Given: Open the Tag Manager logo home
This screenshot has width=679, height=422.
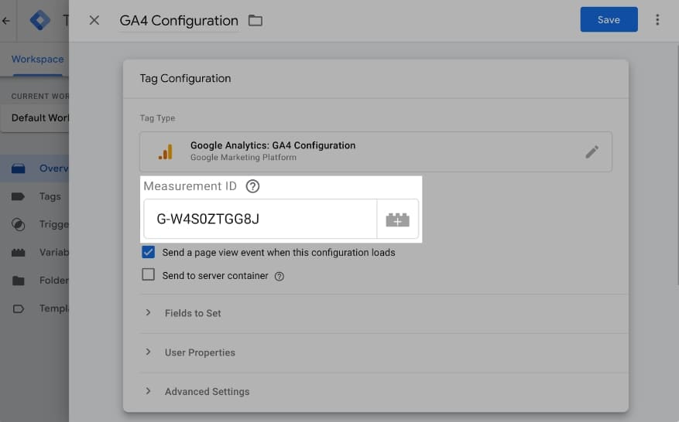Looking at the screenshot, I should click(39, 20).
